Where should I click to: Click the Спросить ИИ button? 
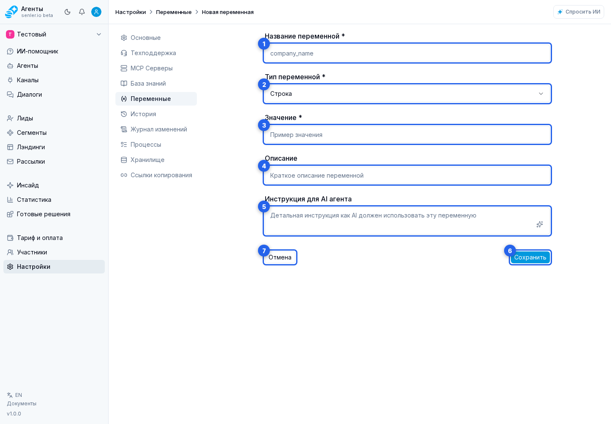pyautogui.click(x=579, y=12)
